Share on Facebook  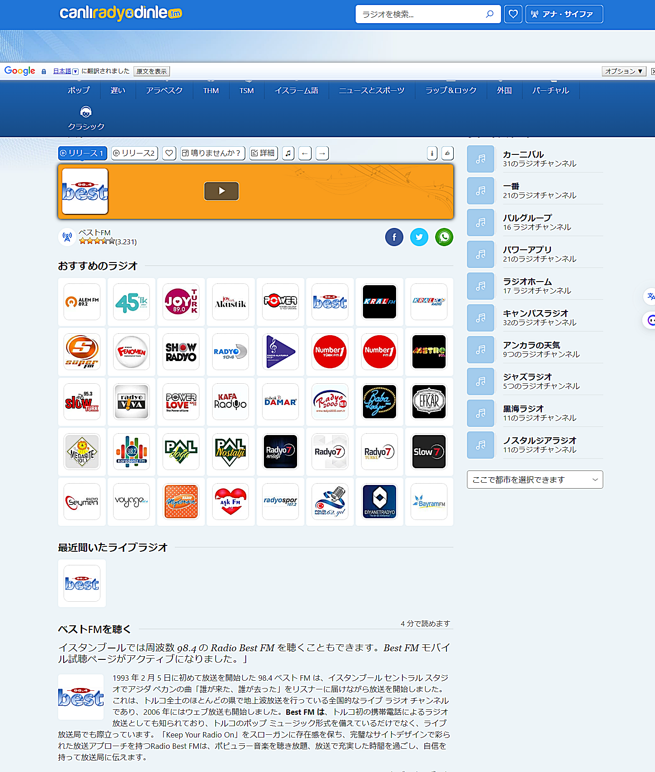(394, 237)
